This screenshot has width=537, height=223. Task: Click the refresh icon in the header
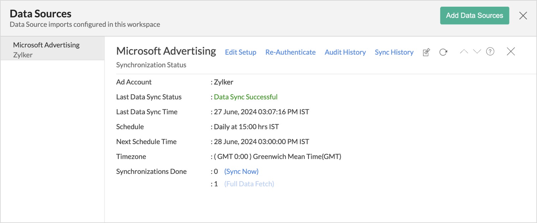443,52
